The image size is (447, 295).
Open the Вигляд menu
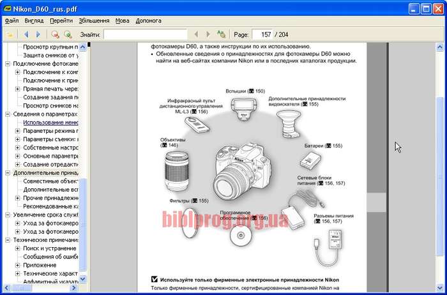point(34,21)
